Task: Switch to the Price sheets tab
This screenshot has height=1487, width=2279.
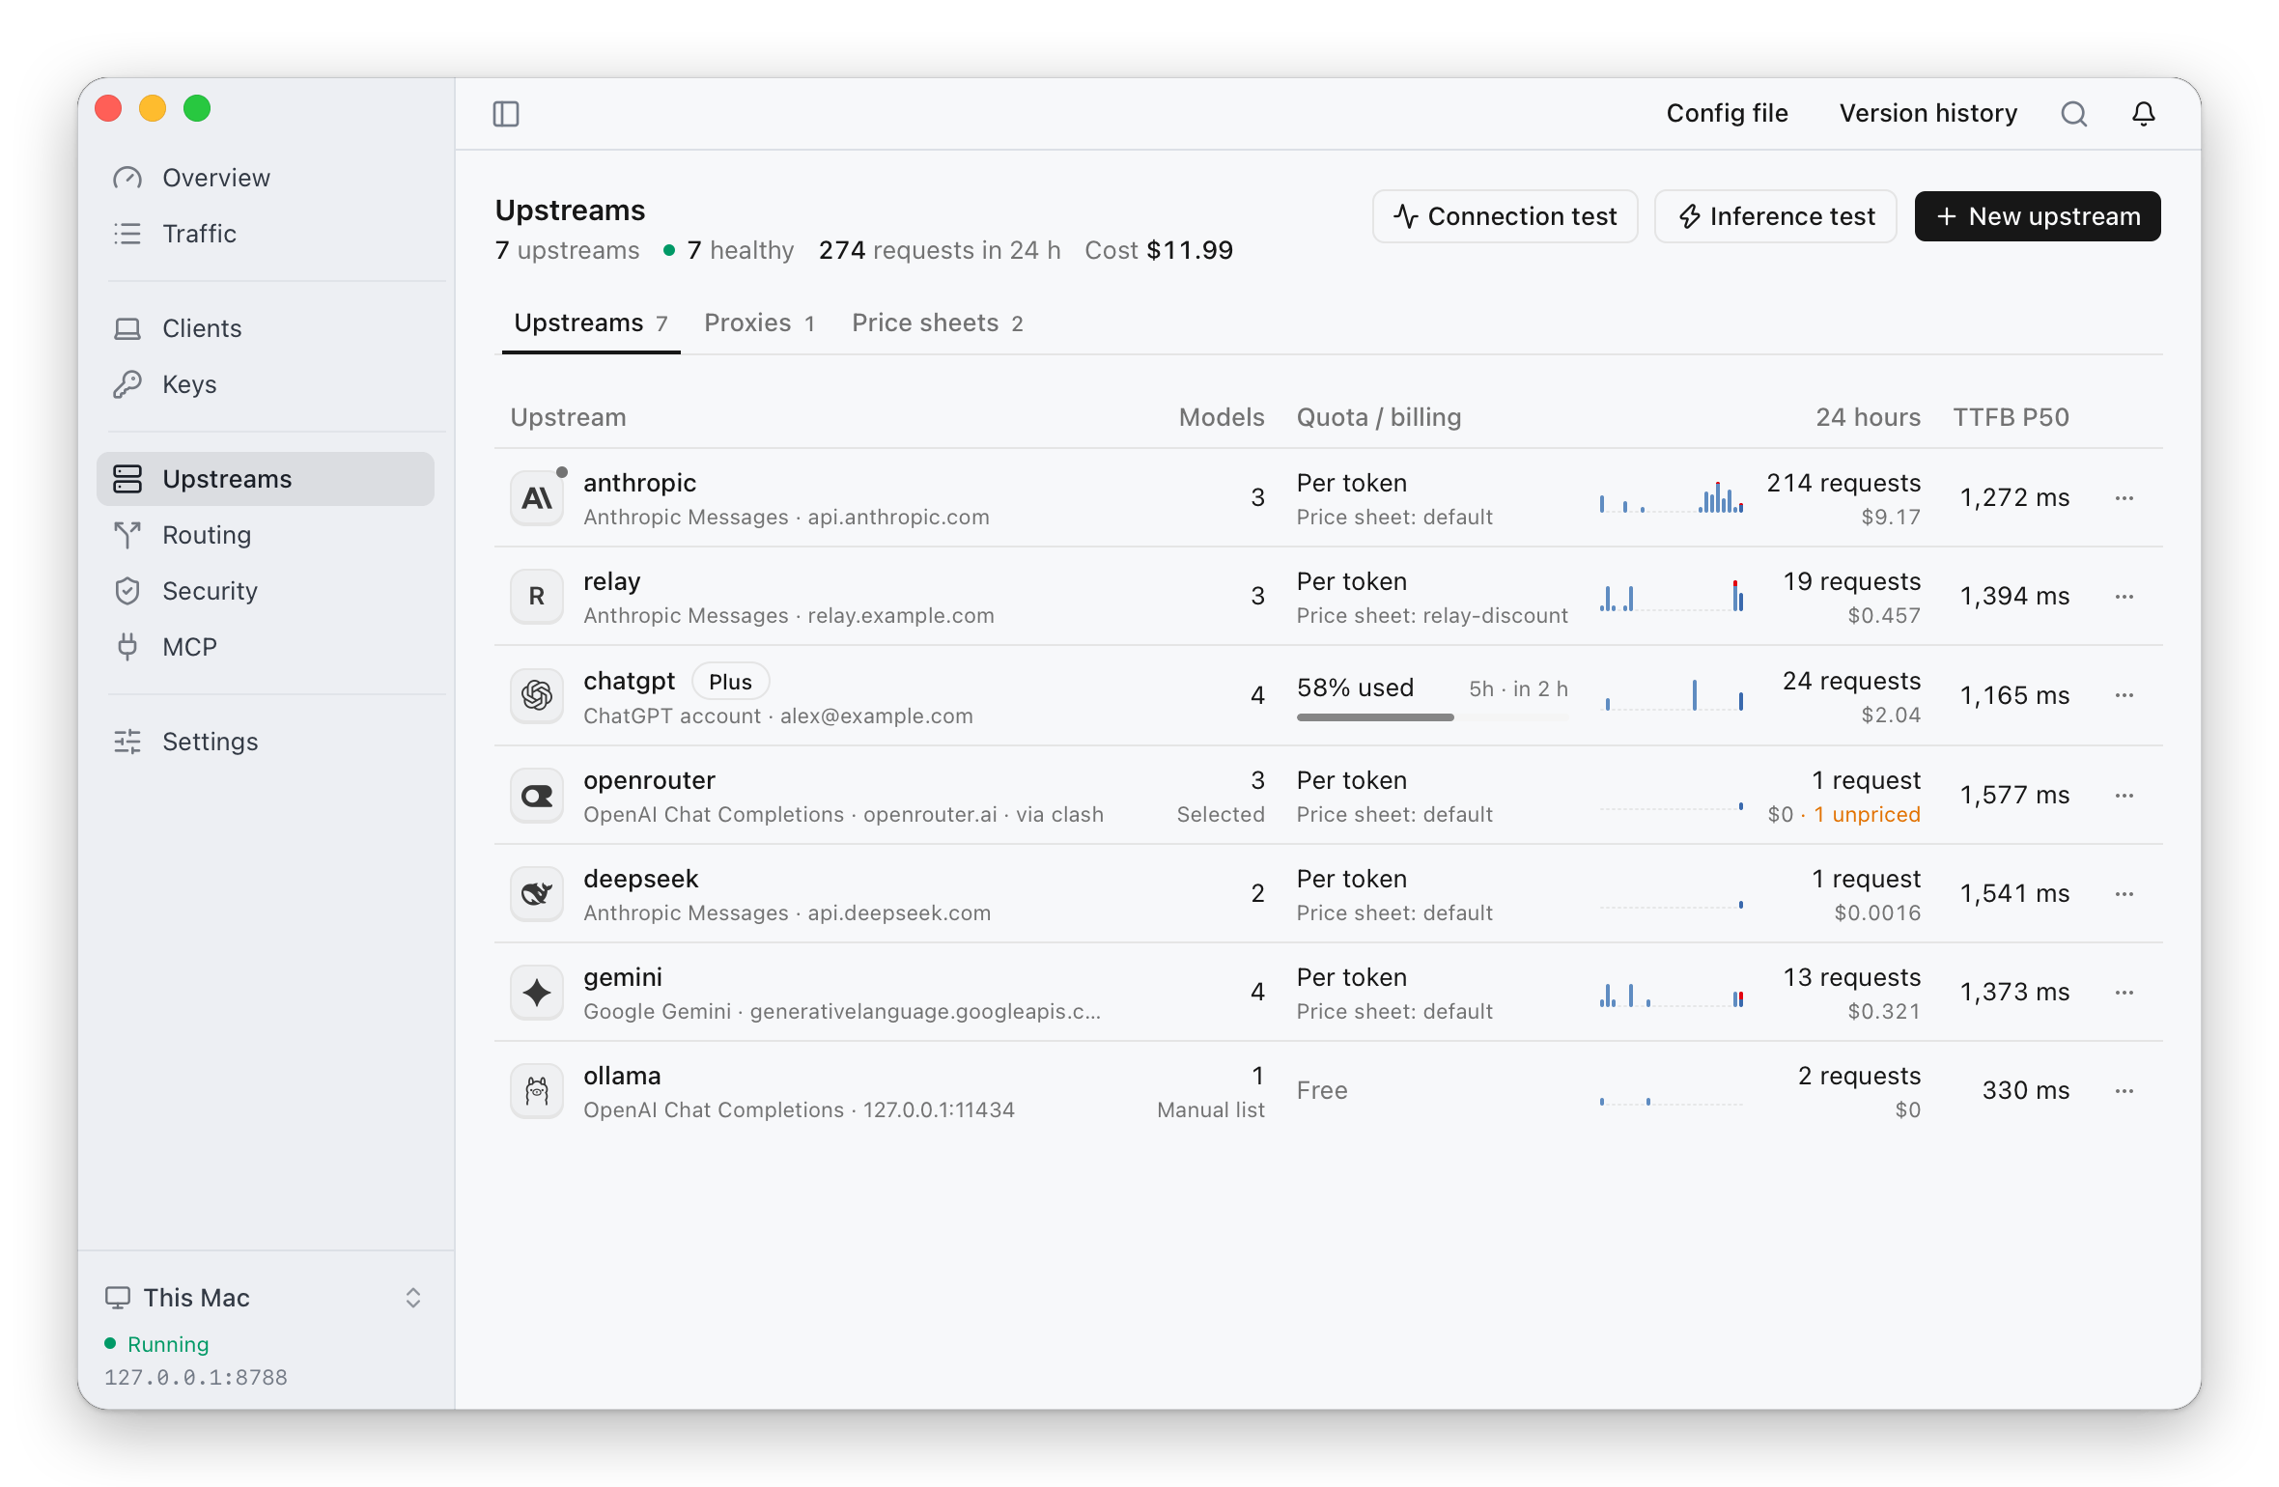Action: [x=937, y=323]
